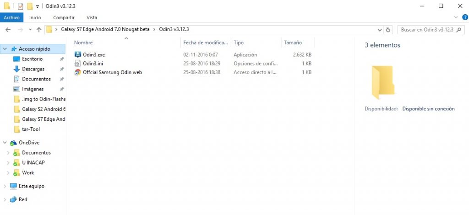Click the first breadcrumb root chevron
The width and height of the screenshot is (469, 215).
pyautogui.click(x=56, y=30)
